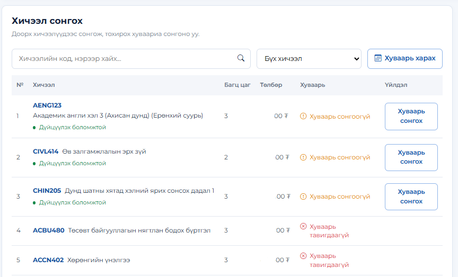
Task: Click the Хуваарь column header
Action: (x=313, y=85)
